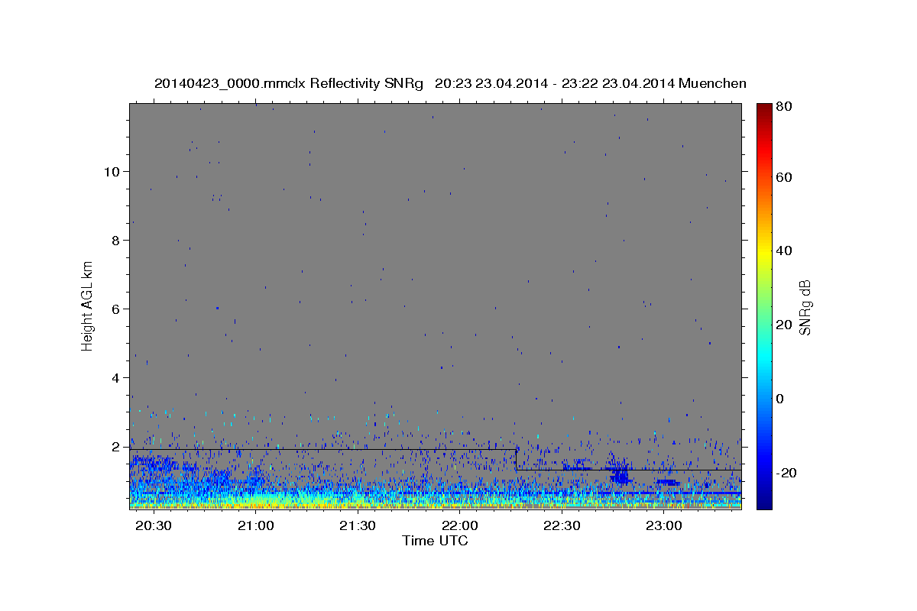Click the 22:30 time tick label
This screenshot has height=611, width=917.
pos(562,526)
